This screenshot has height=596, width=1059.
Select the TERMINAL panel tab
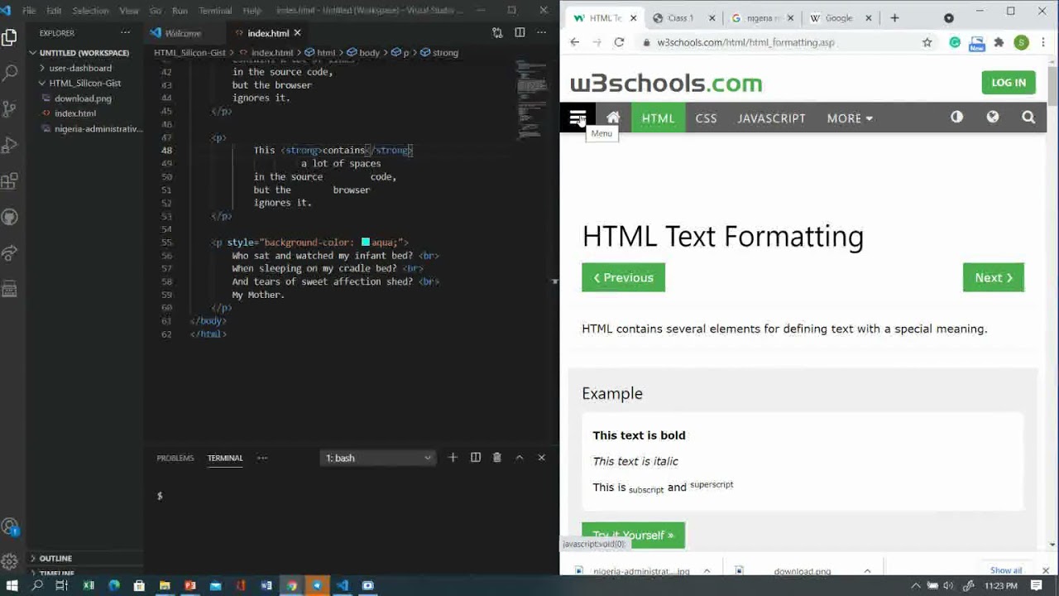point(225,458)
